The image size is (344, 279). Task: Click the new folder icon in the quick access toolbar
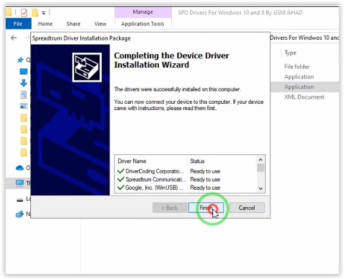[35, 13]
